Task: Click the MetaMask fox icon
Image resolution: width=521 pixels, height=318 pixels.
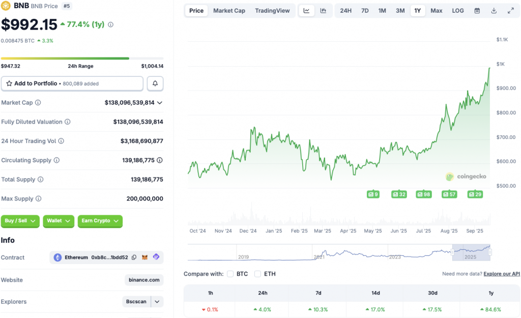Action: coord(145,257)
